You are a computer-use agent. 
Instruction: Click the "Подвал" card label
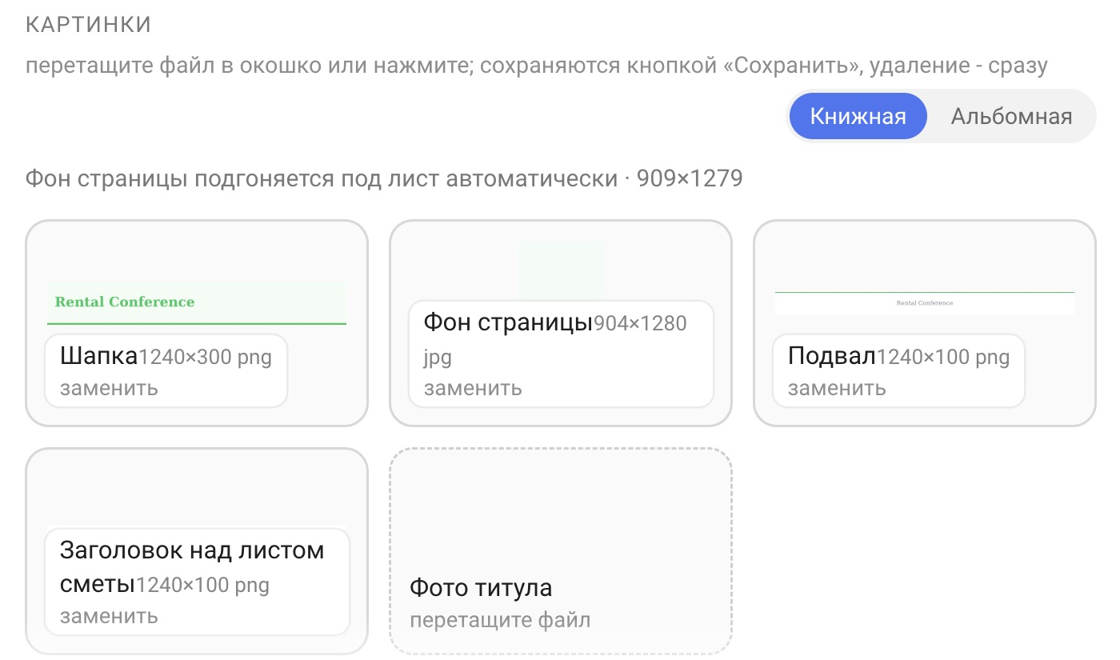pyautogui.click(x=832, y=357)
